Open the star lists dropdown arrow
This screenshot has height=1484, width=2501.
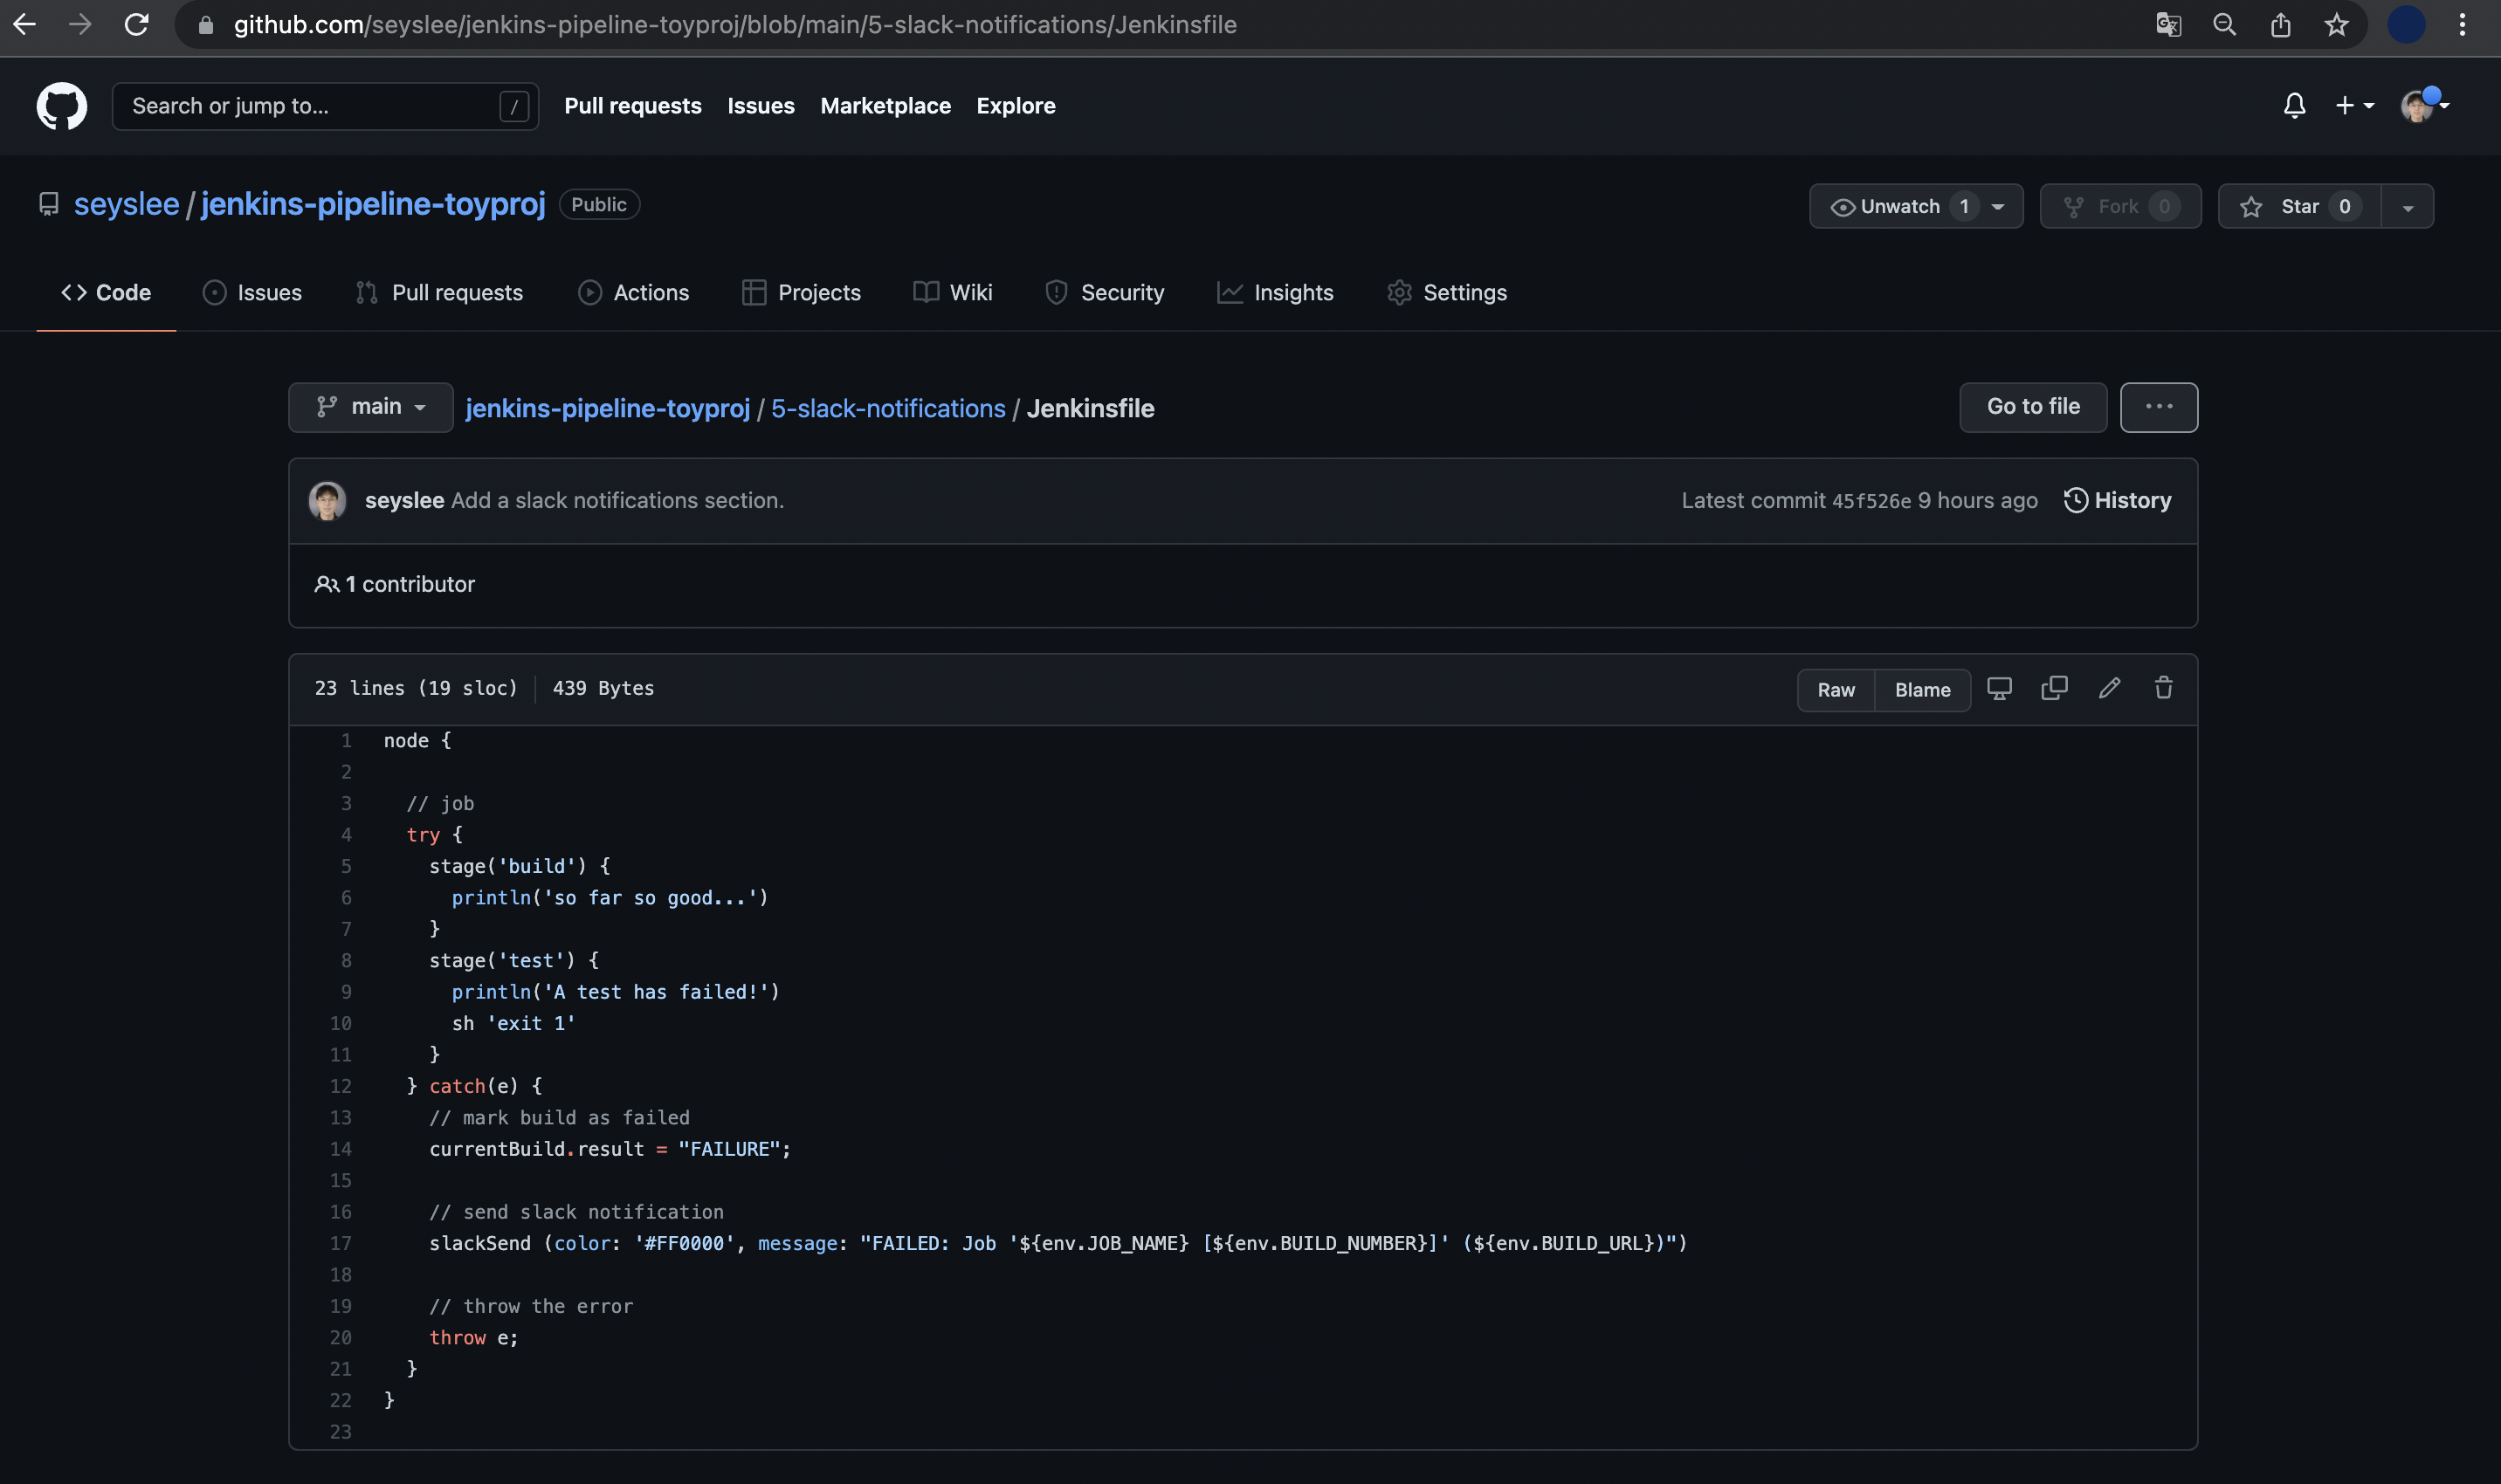pyautogui.click(x=2407, y=207)
